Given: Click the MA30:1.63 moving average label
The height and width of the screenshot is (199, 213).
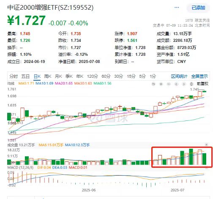Looking at the screenshot, I should (x=83, y=83).
